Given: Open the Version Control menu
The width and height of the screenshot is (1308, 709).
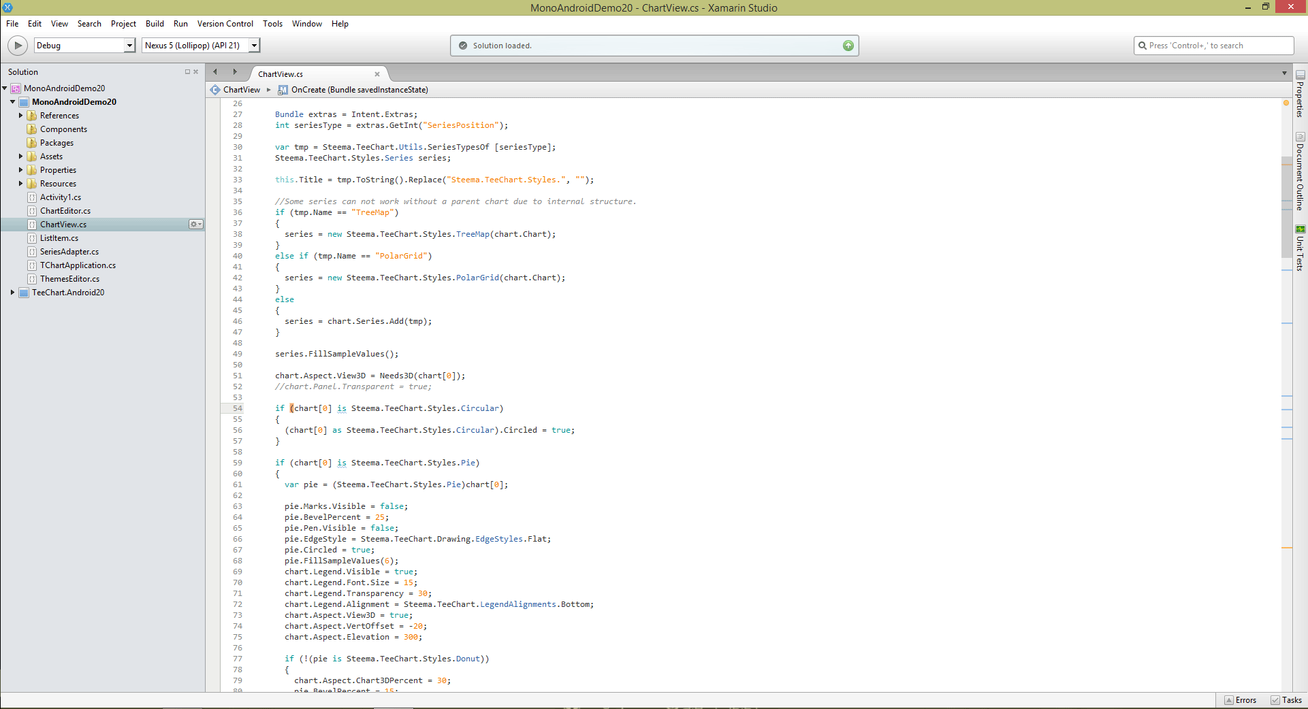Looking at the screenshot, I should [225, 24].
